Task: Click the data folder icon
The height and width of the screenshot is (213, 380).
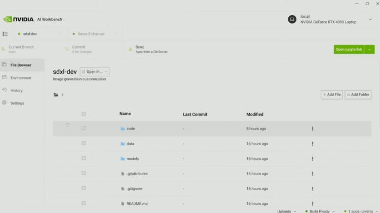Action: pyautogui.click(x=123, y=144)
